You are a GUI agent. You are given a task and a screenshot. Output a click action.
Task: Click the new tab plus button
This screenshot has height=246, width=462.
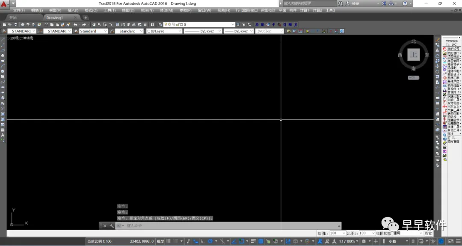pos(86,18)
